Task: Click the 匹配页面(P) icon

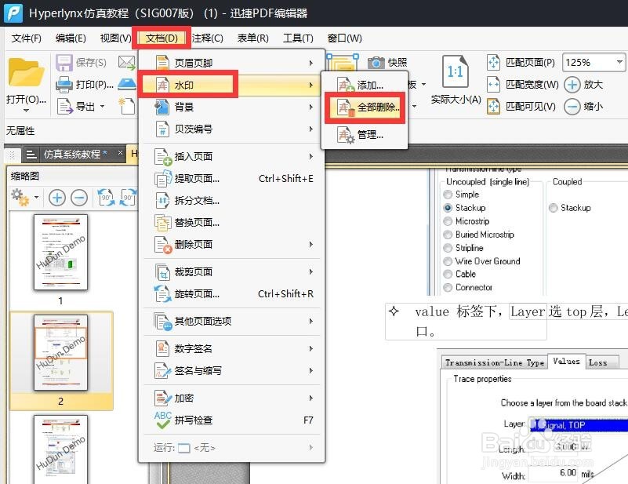Action: (493, 63)
